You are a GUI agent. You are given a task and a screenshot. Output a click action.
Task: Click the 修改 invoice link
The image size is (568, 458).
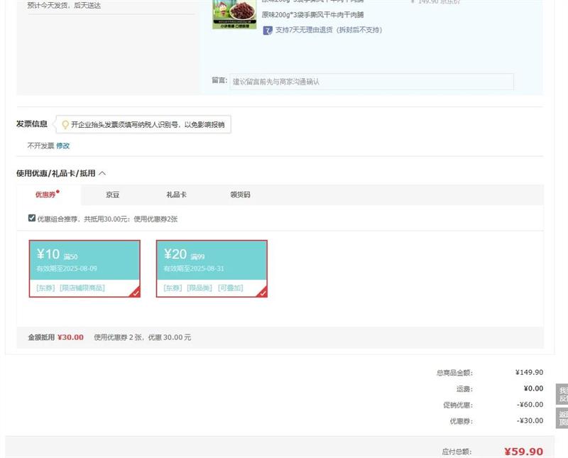click(63, 146)
